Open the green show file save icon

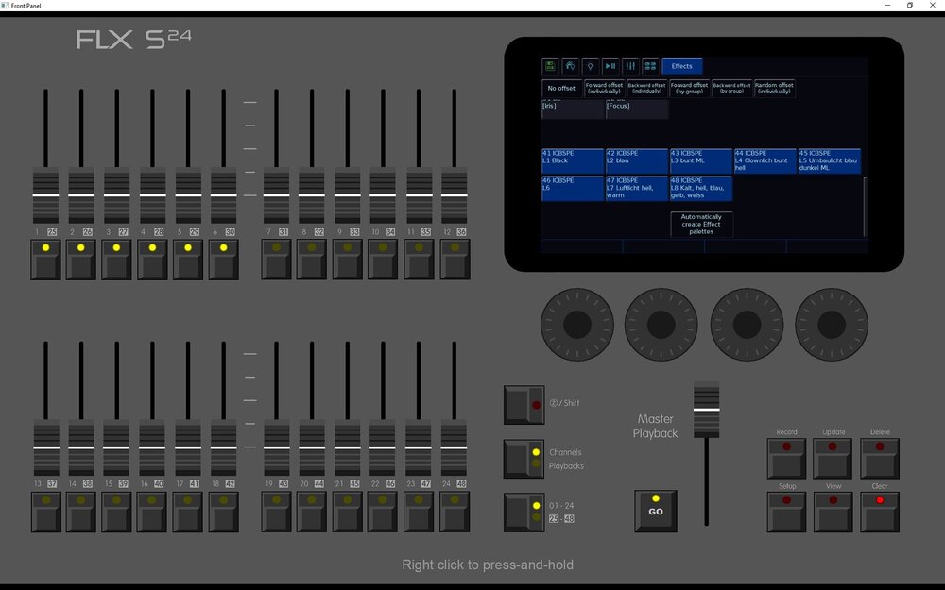click(550, 66)
